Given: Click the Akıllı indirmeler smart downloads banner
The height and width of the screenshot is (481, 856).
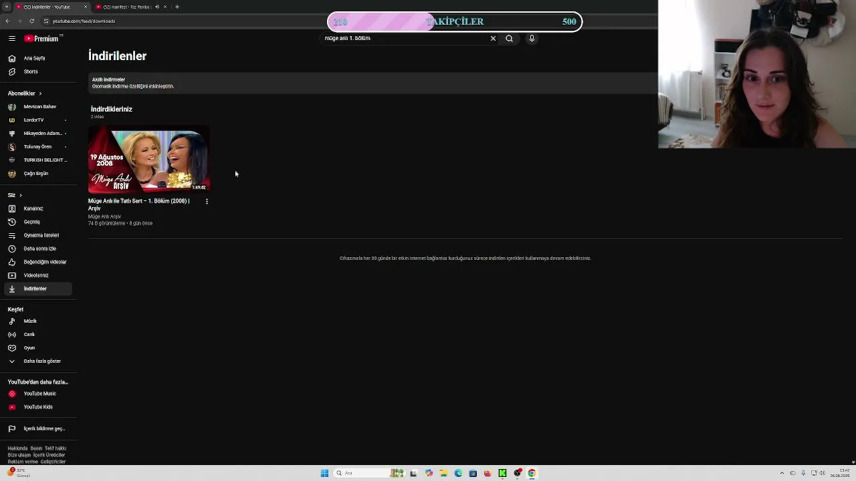Looking at the screenshot, I should pos(373,83).
